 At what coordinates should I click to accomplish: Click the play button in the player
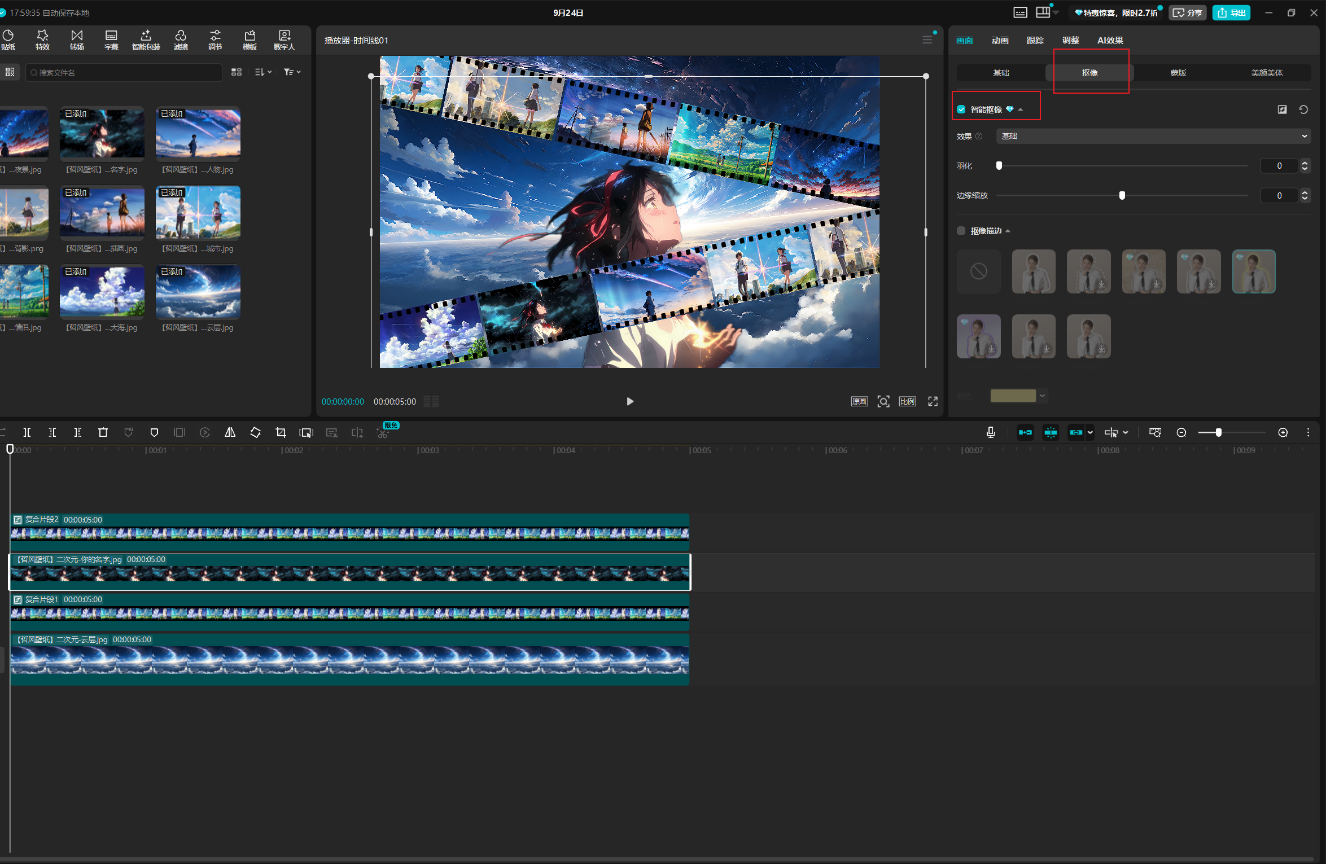(x=630, y=401)
